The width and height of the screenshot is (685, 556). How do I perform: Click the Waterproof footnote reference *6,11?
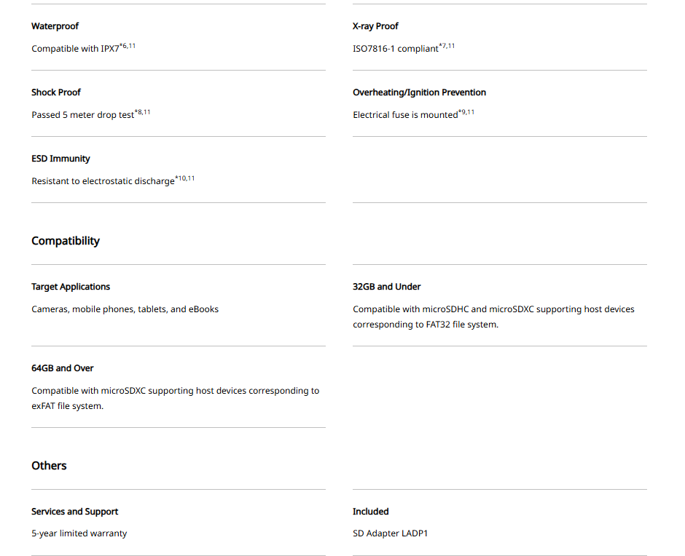coord(128,46)
